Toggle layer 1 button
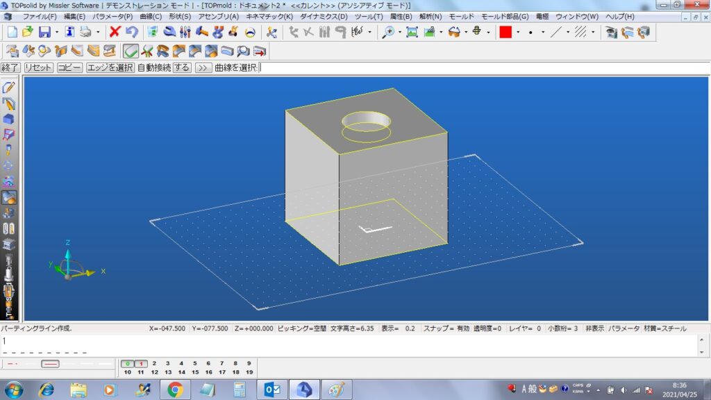 [141, 363]
